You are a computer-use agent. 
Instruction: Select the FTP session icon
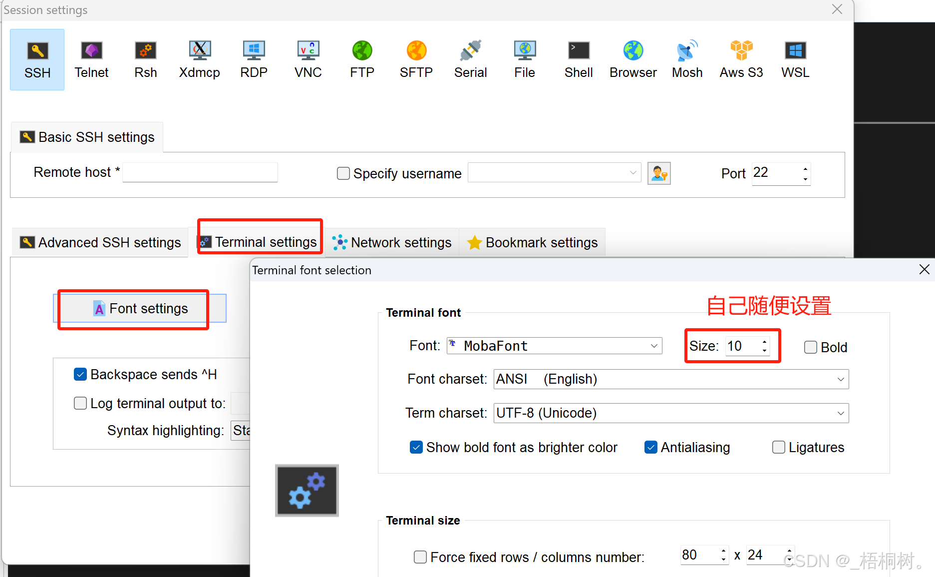(362, 59)
